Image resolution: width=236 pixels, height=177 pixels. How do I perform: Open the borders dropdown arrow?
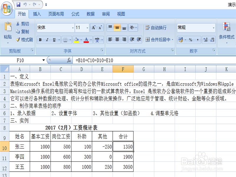coord(70,40)
